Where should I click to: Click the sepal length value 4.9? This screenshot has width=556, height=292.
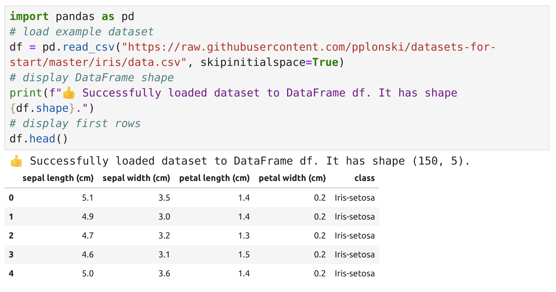pos(88,217)
